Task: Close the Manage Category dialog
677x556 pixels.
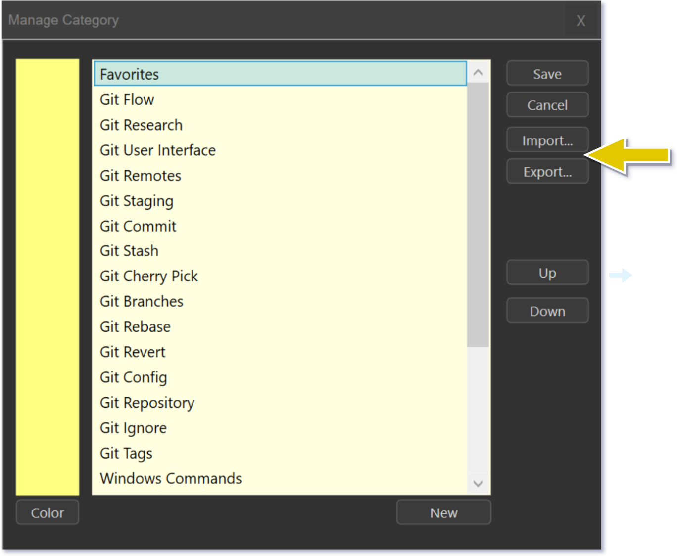Action: [580, 21]
